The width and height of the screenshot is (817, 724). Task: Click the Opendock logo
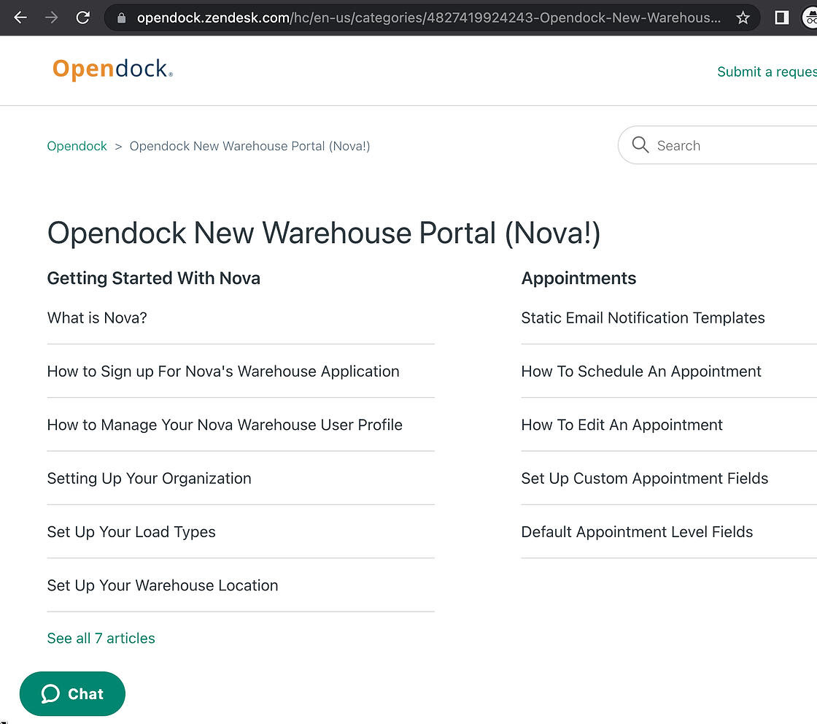[112, 69]
